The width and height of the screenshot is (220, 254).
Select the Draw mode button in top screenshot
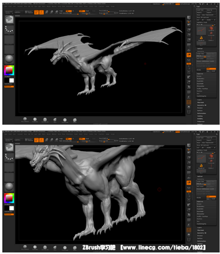click(x=42, y=12)
